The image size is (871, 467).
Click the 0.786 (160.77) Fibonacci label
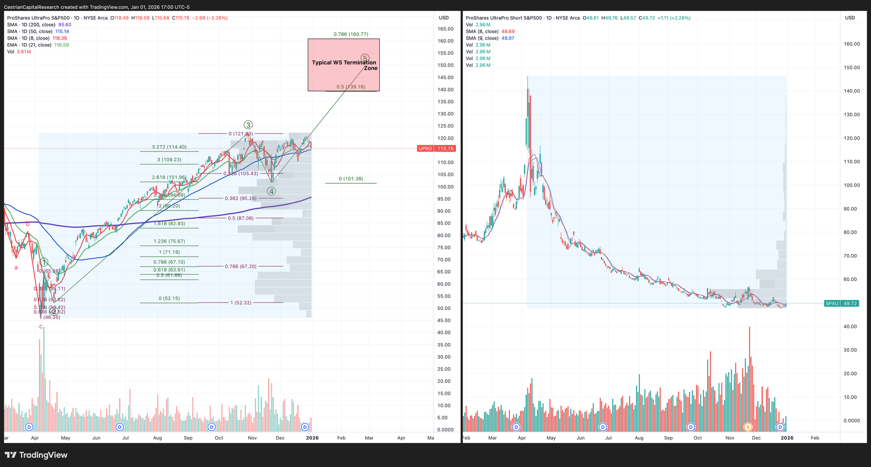coord(351,34)
